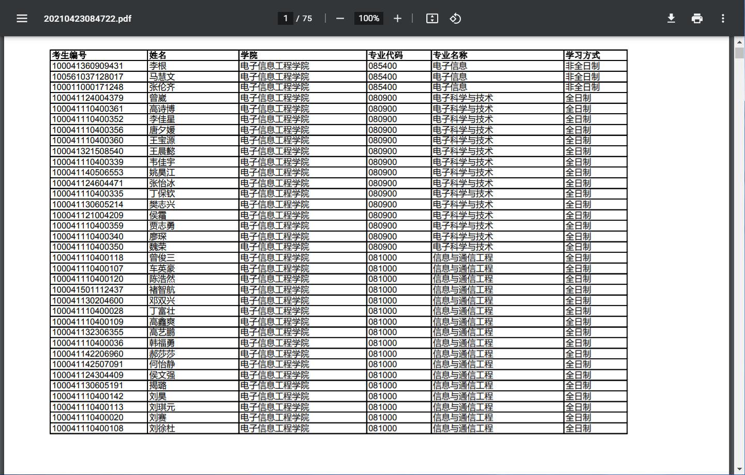Click the 姓名 column header
This screenshot has height=475, width=745.
(158, 55)
